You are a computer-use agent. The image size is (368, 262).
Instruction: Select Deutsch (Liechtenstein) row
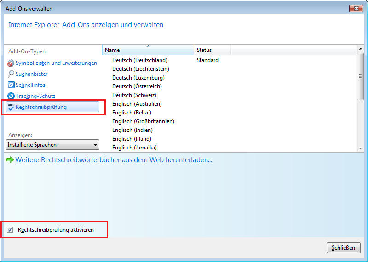click(141, 69)
